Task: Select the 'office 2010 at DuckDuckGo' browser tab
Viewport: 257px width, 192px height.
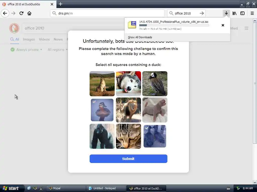Action: [28, 4]
